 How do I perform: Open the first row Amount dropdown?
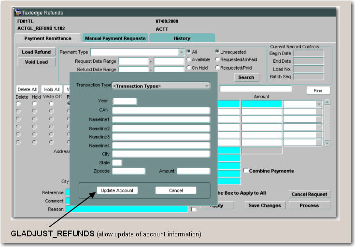click(318, 104)
